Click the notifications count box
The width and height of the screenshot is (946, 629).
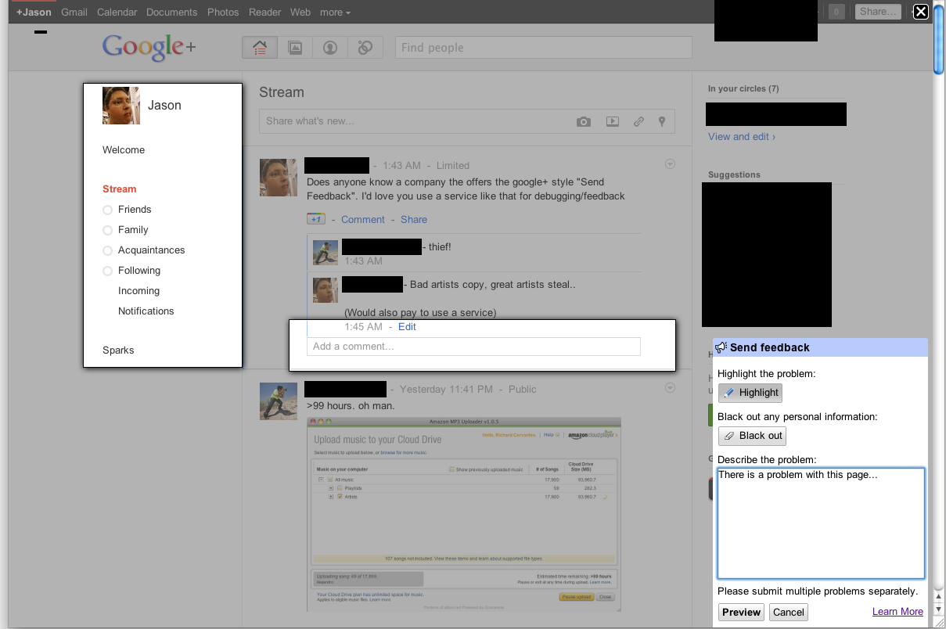(x=836, y=12)
